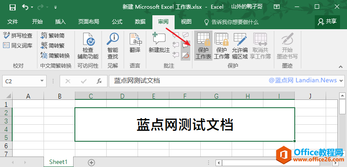Switch to the 数据 tab

[x=140, y=22]
